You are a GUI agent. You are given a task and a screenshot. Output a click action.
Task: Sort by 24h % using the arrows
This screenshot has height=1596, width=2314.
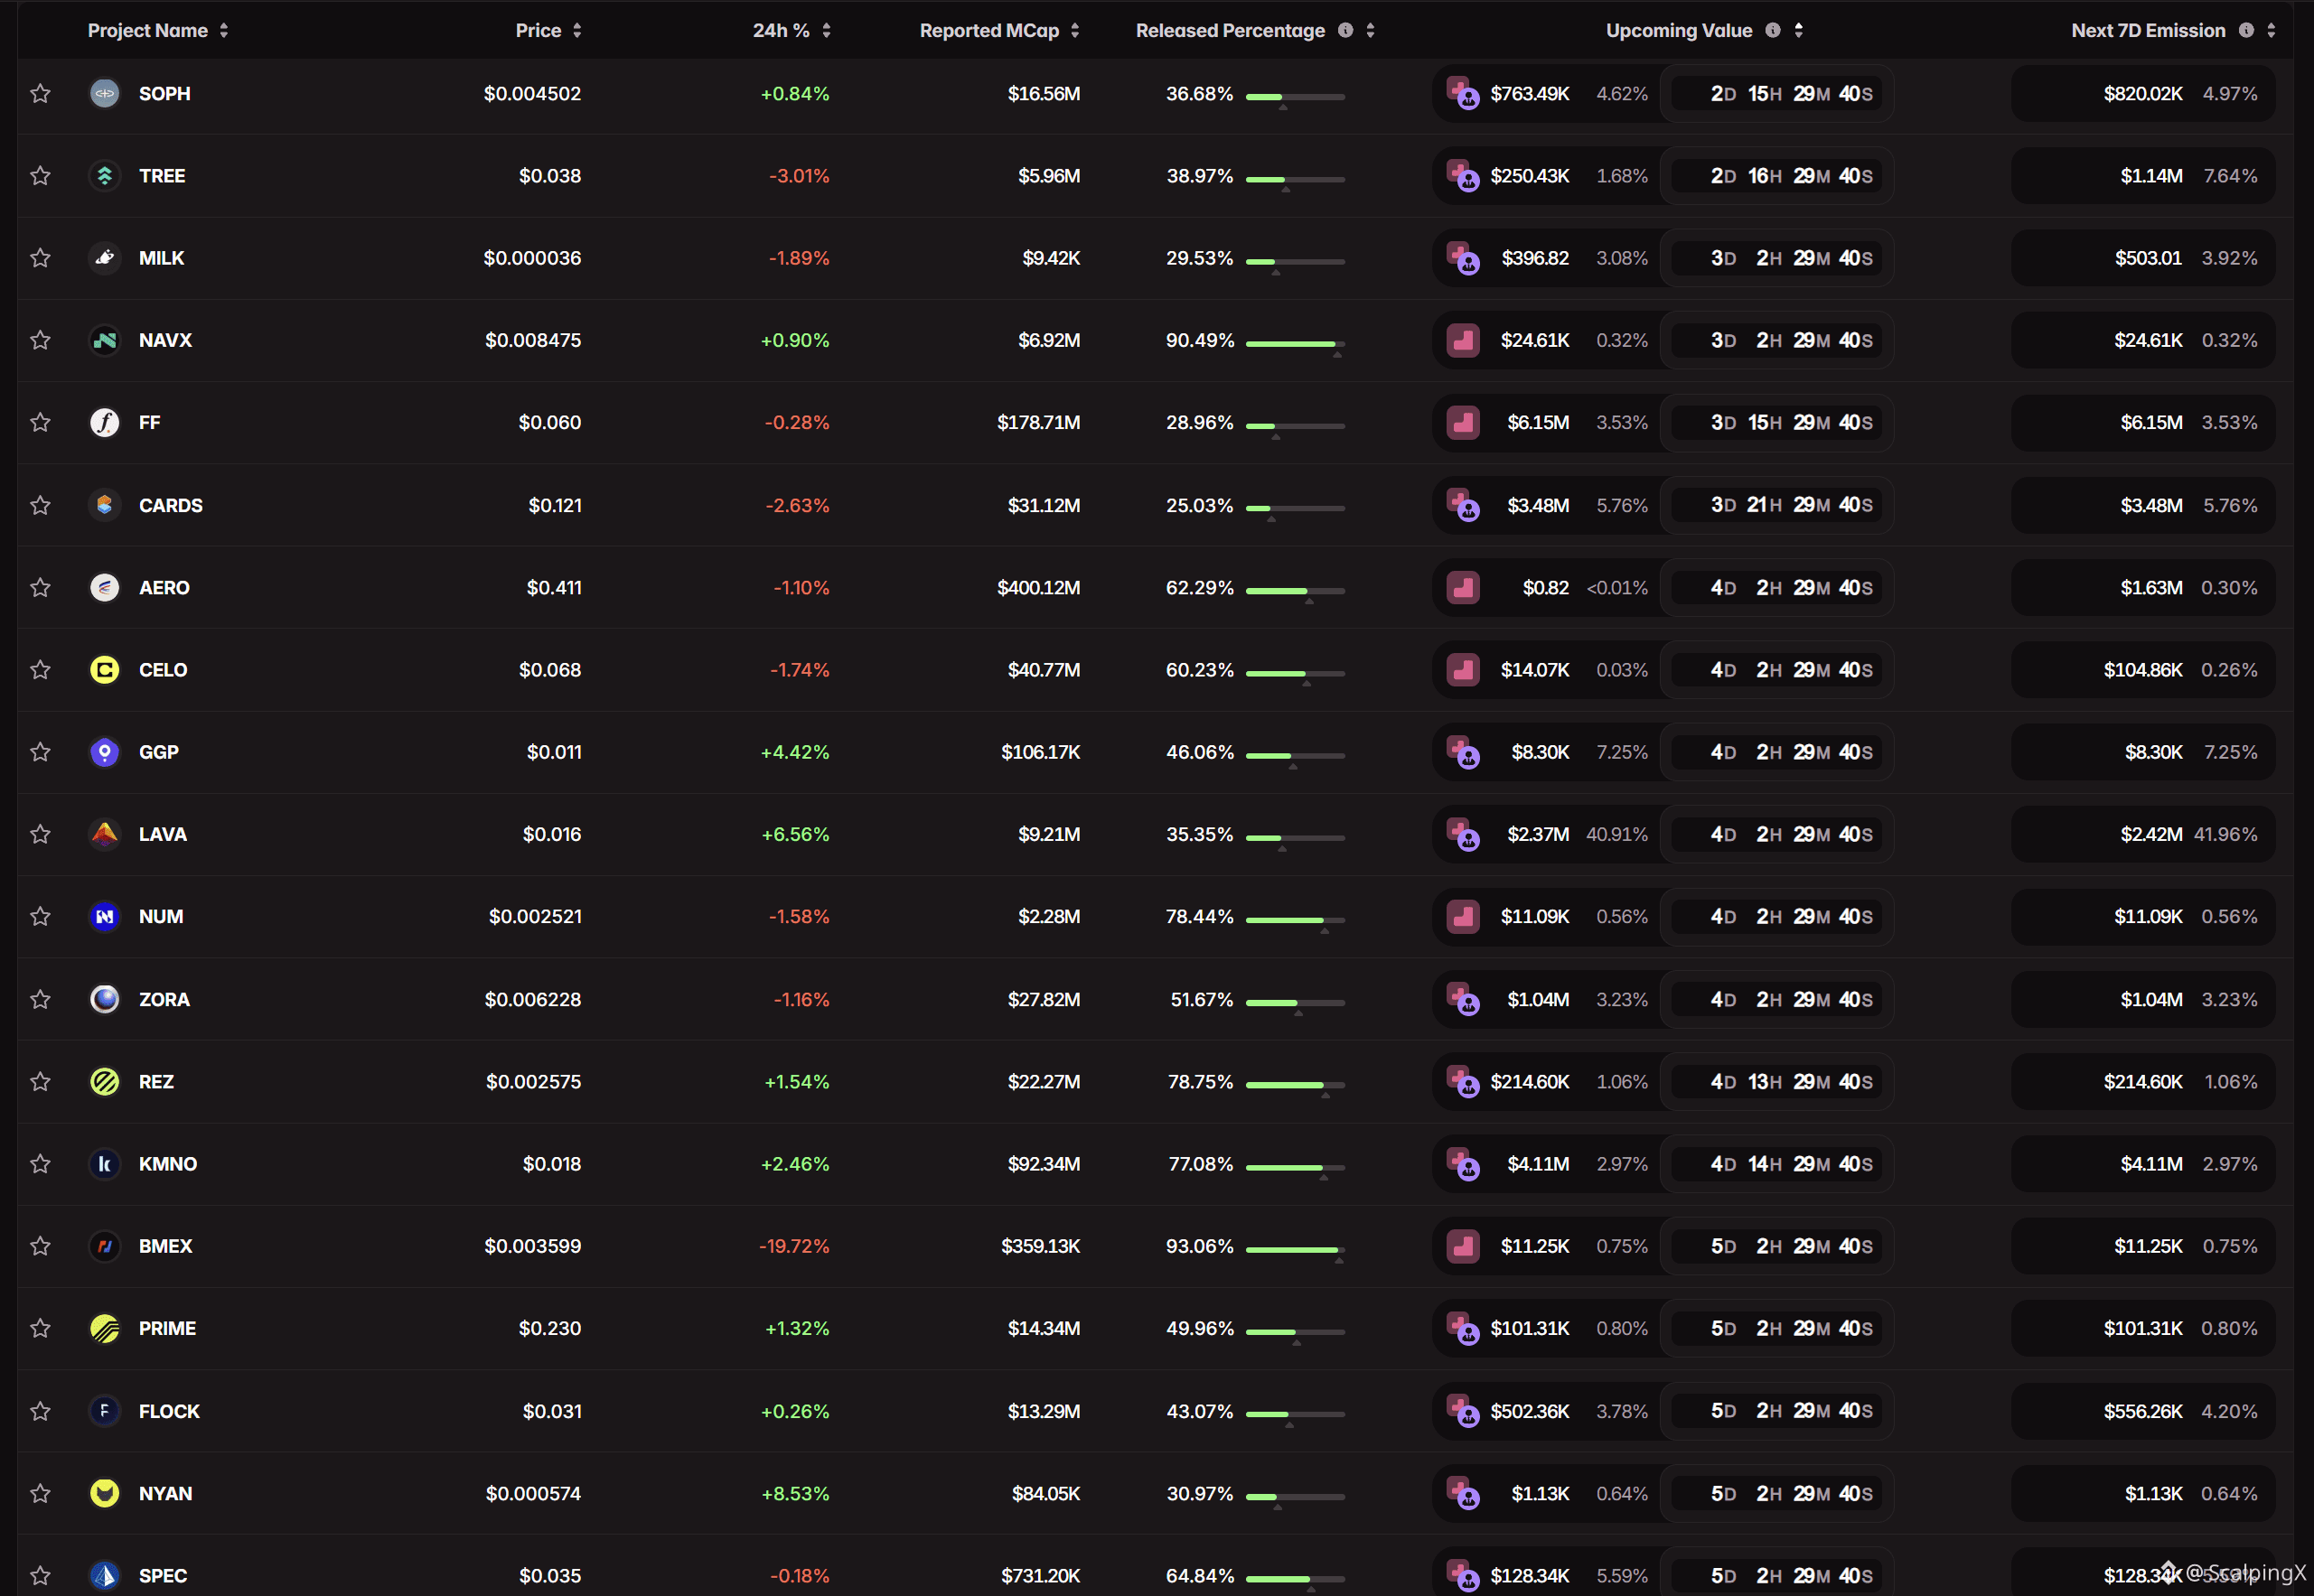click(827, 30)
